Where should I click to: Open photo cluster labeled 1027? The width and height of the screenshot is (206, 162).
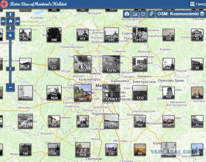(x=111, y=121)
